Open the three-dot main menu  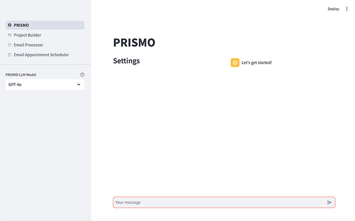click(x=346, y=9)
